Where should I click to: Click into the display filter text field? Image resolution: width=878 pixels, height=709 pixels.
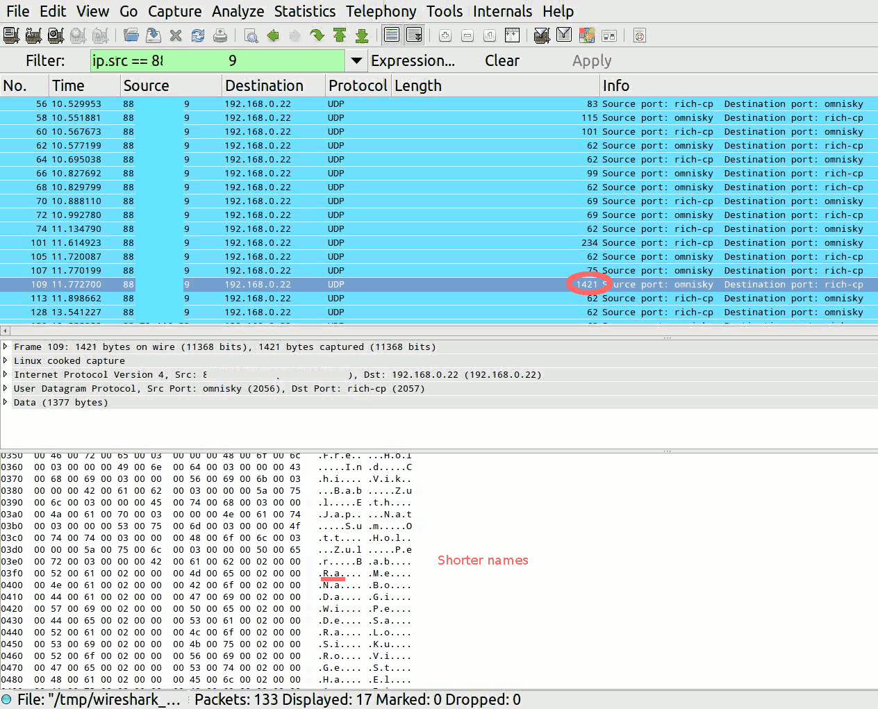click(x=217, y=60)
